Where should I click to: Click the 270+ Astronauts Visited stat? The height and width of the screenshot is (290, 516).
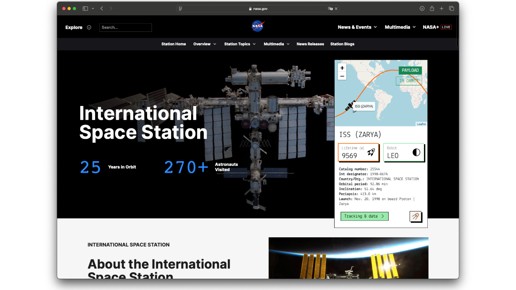click(201, 167)
